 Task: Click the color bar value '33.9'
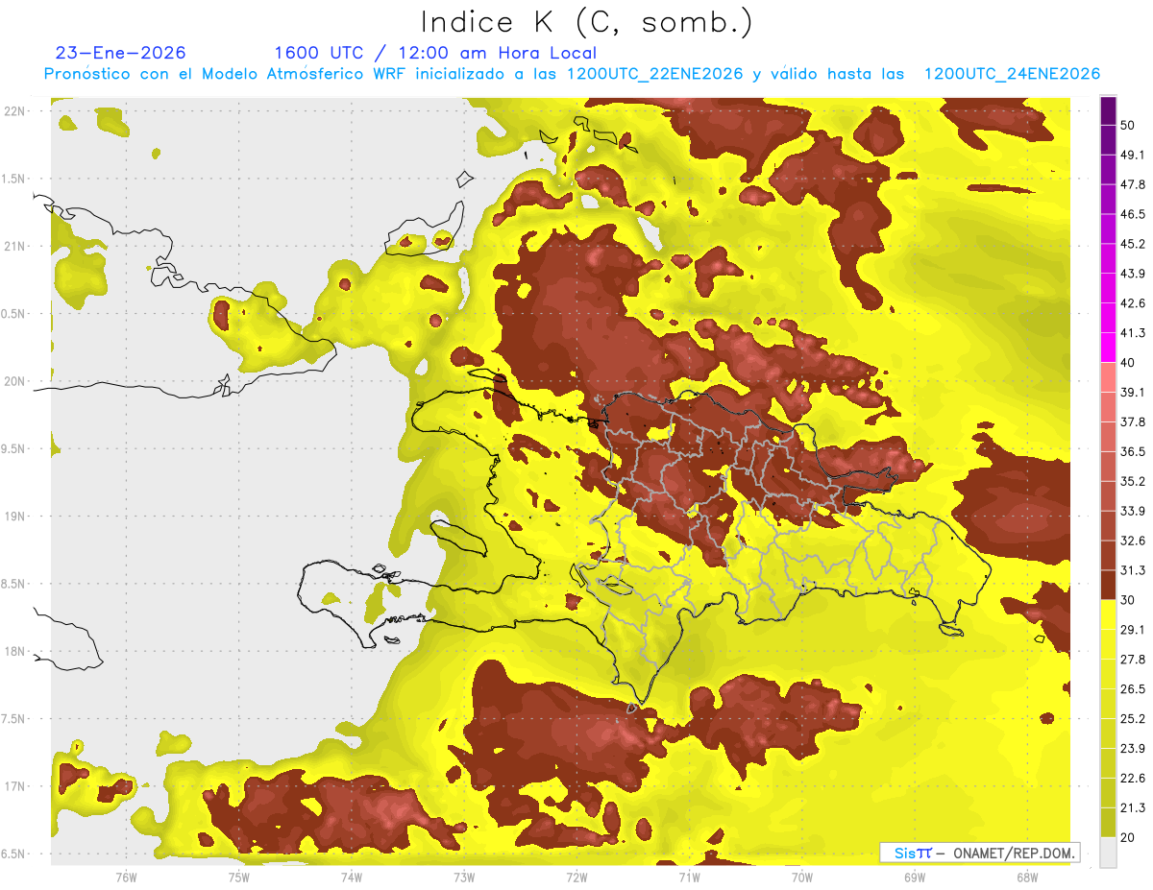pos(1132,511)
